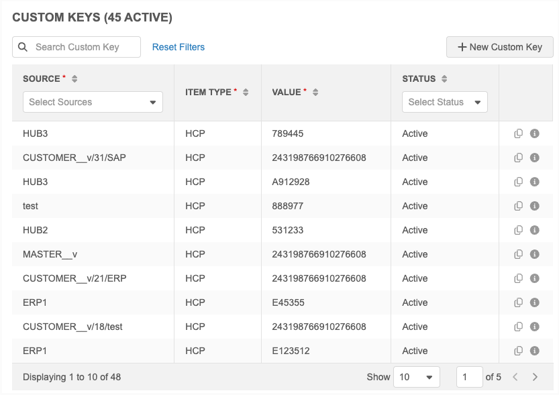Screen dimensions: 559x395
Task: Show info for test 888977 row
Action: point(535,206)
